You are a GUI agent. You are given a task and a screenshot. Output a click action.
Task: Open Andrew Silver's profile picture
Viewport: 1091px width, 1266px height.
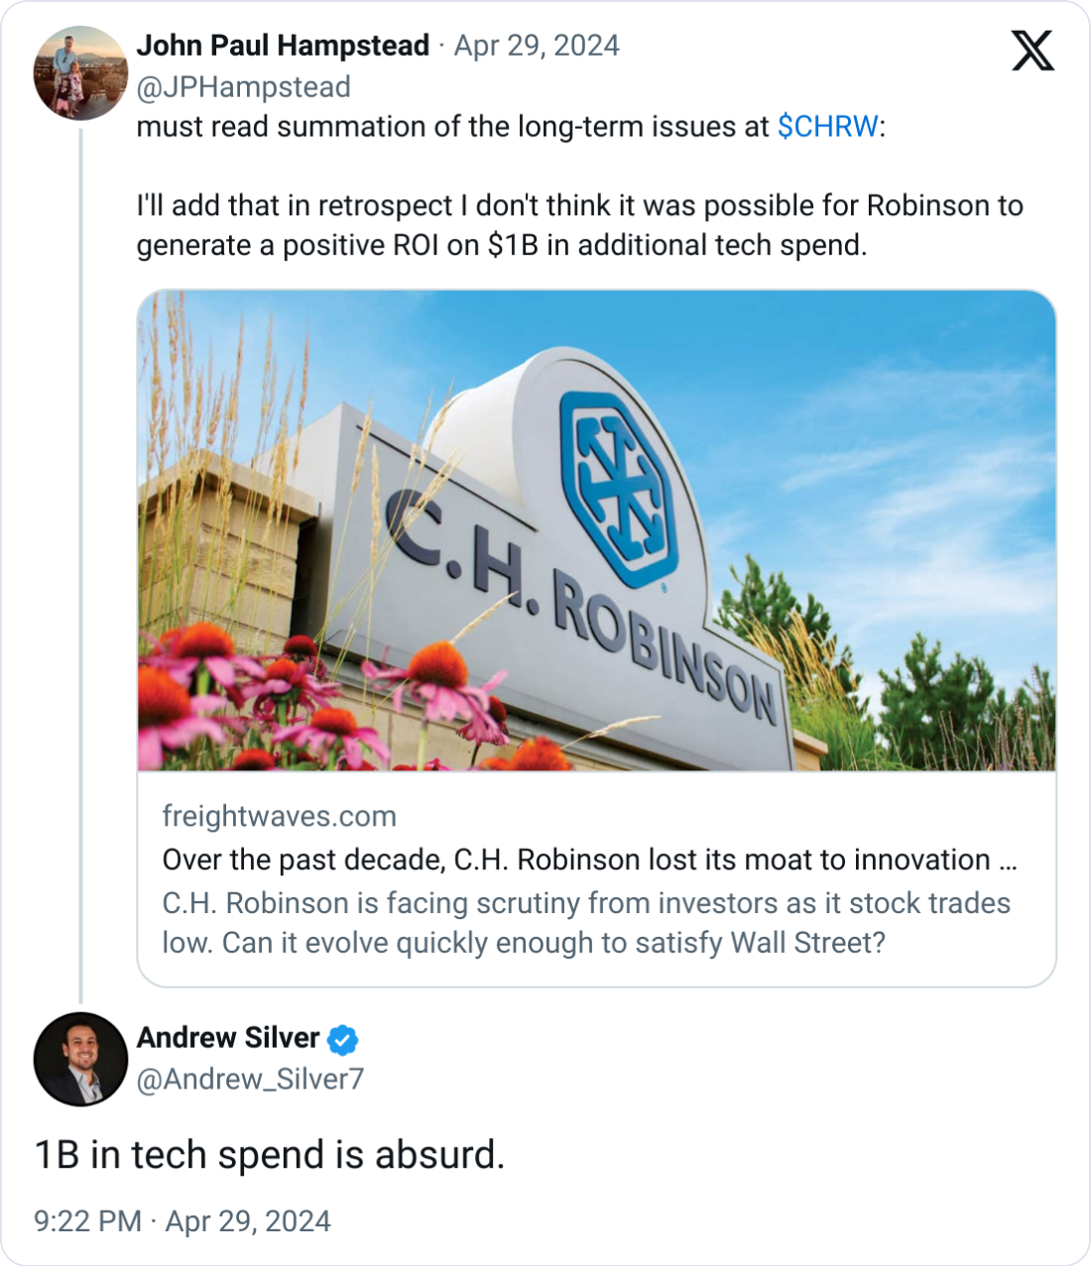(x=80, y=1059)
